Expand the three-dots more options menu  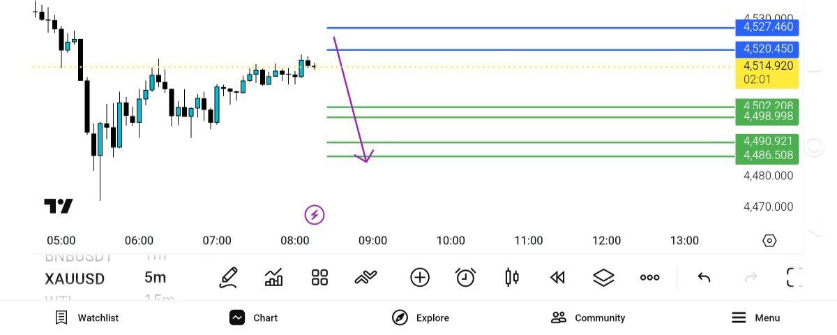649,278
